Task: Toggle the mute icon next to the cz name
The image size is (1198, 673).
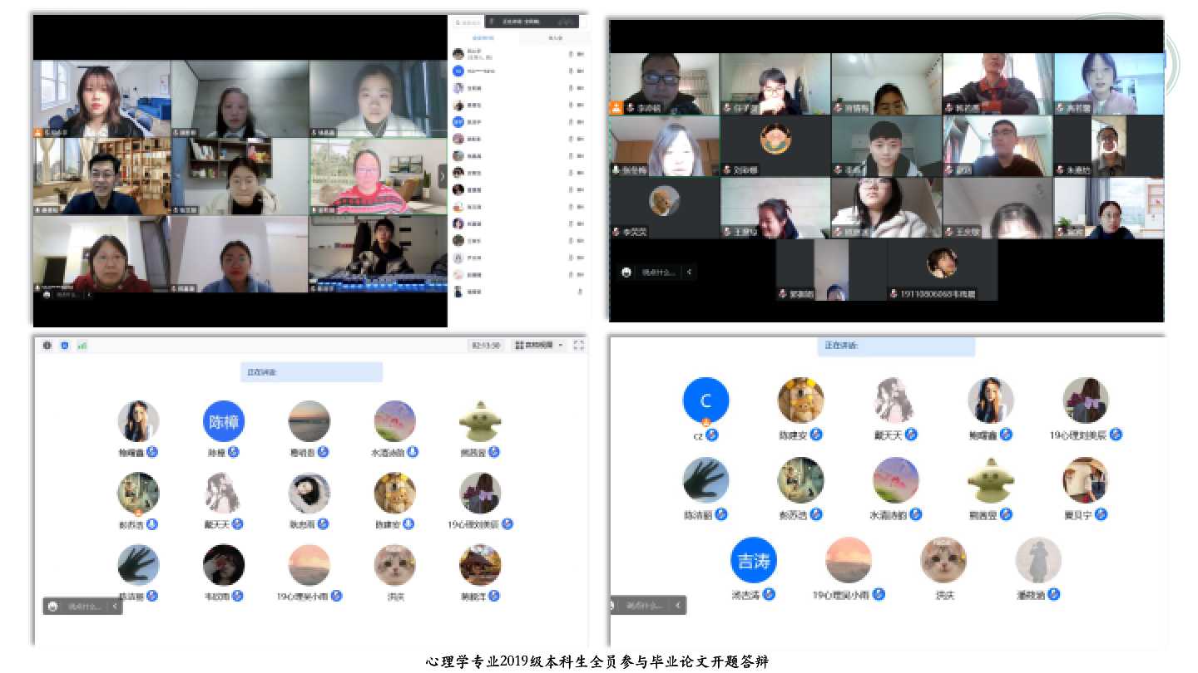Action: click(712, 435)
